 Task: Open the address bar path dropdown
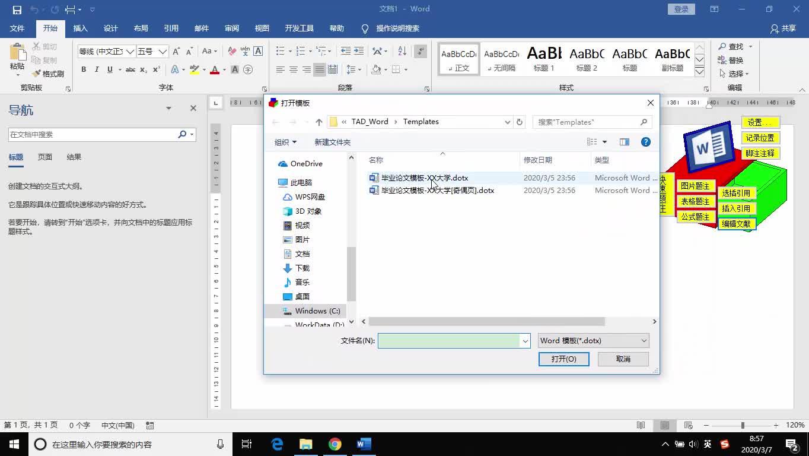(x=507, y=122)
